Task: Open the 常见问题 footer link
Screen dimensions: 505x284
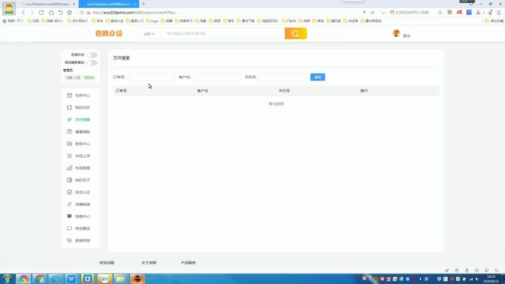Action: click(107, 263)
